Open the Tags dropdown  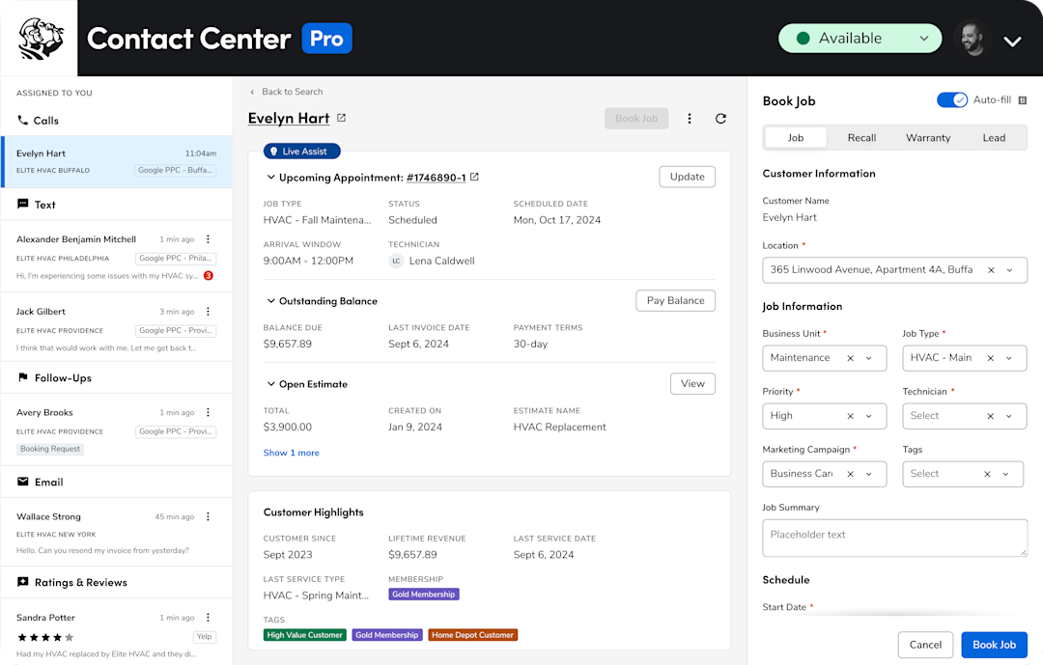click(x=1005, y=474)
